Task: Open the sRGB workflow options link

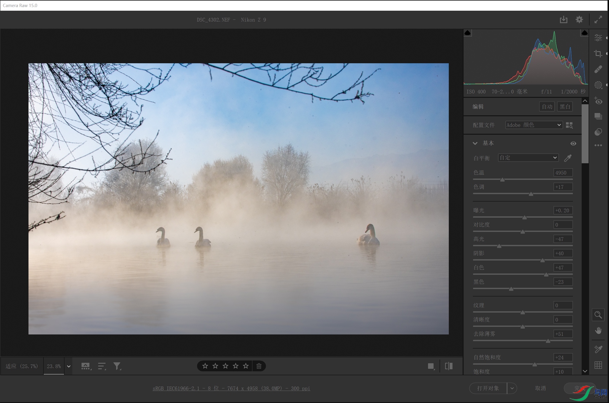Action: point(231,388)
